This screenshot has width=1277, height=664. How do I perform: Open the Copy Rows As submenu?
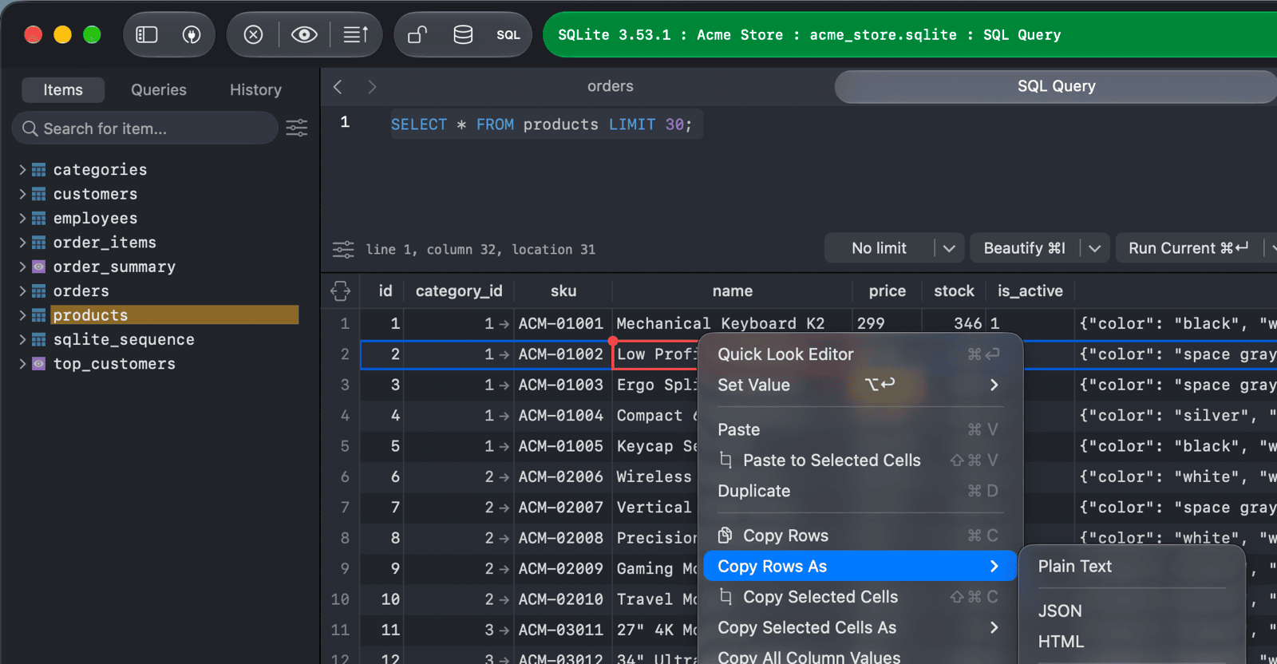(860, 566)
